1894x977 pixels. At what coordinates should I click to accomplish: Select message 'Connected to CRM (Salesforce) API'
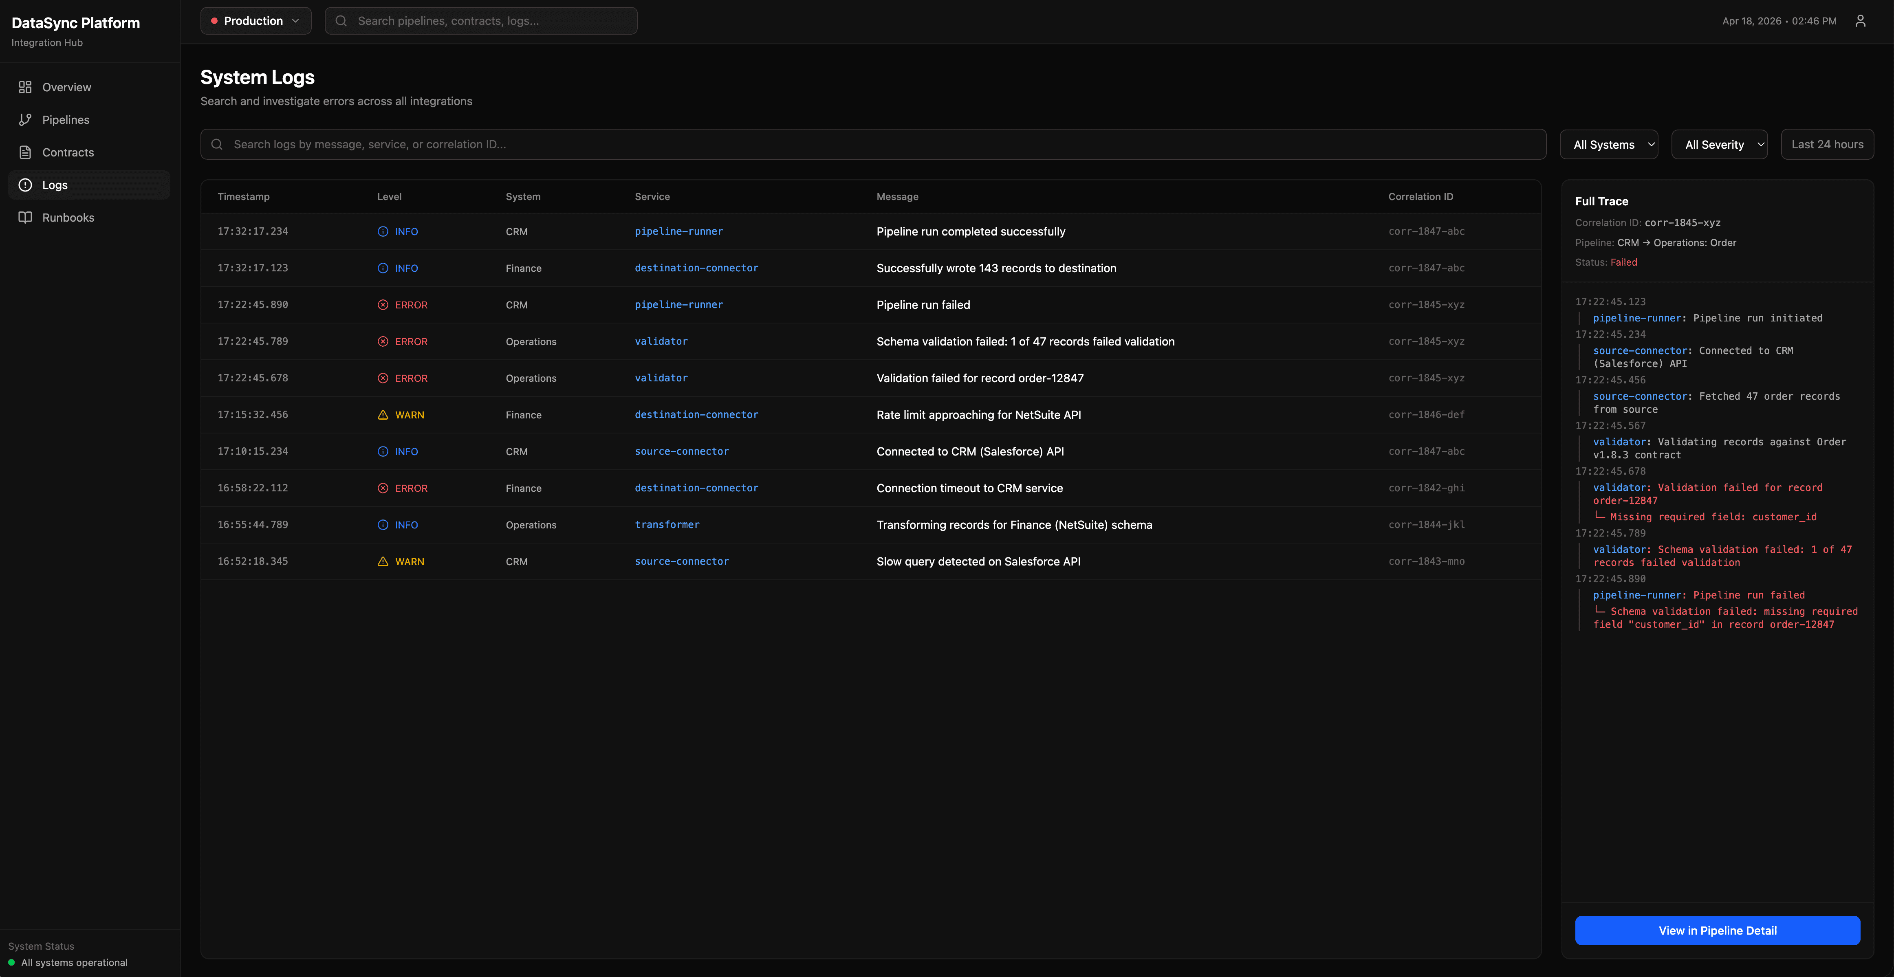pyautogui.click(x=970, y=451)
